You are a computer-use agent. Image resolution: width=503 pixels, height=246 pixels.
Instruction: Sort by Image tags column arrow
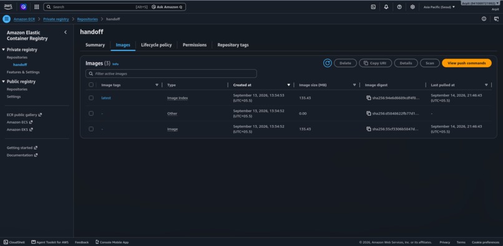pyautogui.click(x=157, y=85)
